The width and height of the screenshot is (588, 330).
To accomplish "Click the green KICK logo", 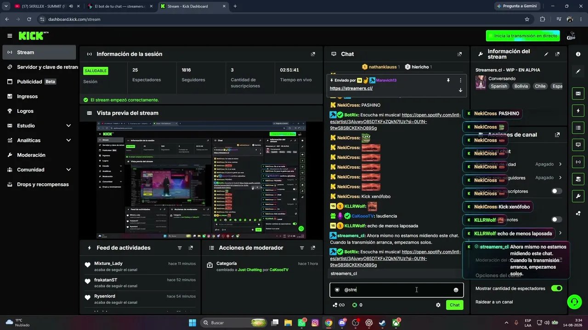I will pos(31,36).
